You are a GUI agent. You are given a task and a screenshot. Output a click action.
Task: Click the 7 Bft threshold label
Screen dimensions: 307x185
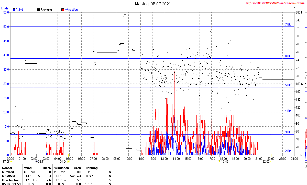[x=288, y=24]
